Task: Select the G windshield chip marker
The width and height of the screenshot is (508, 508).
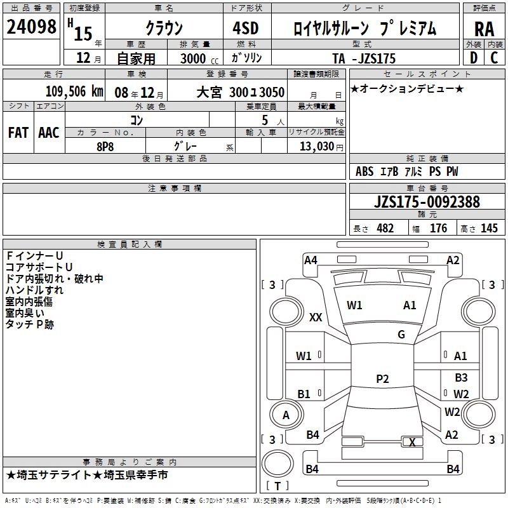Action: click(401, 335)
